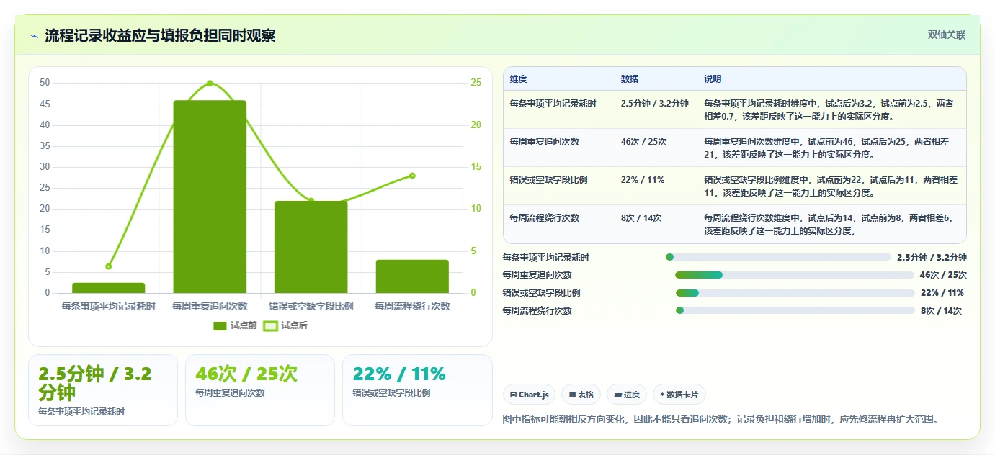The image size is (995, 455).
Task: Select the 数据卡片 tag chip
Action: tap(679, 395)
